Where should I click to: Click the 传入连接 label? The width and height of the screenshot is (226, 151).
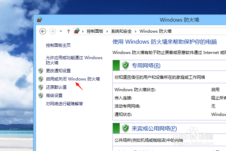[x=123, y=98]
